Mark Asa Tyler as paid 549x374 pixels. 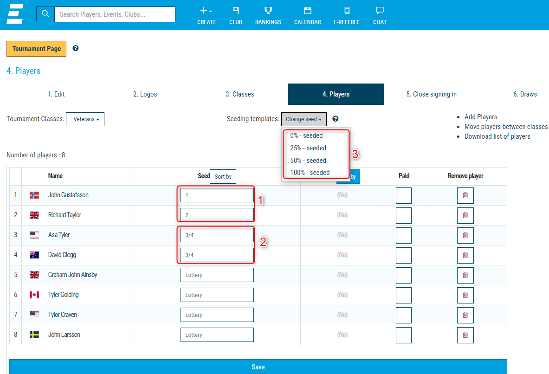pos(403,235)
